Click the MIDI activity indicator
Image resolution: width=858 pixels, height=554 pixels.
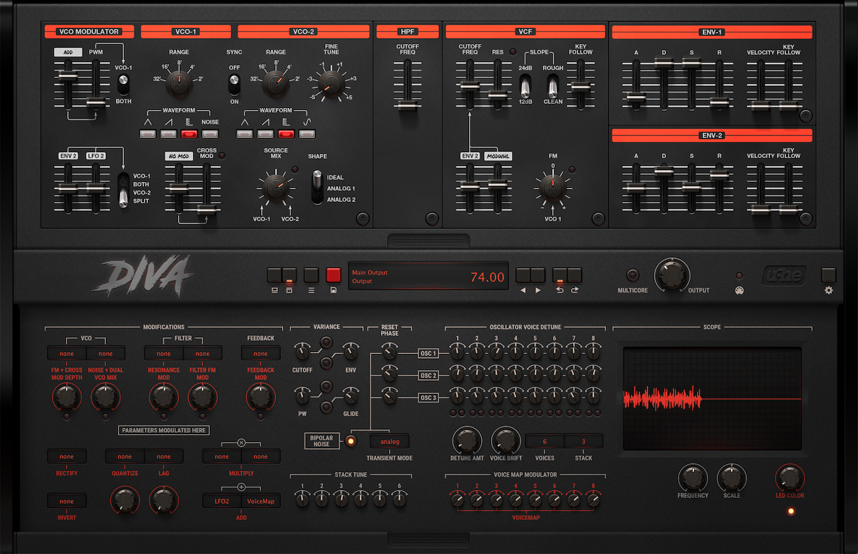click(x=739, y=275)
